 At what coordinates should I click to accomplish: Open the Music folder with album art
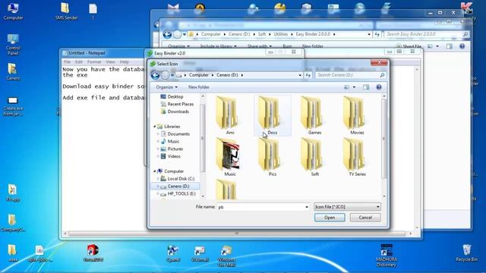tap(229, 157)
